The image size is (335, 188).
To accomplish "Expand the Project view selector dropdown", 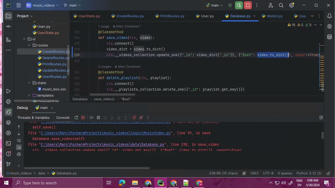I will (25, 16).
